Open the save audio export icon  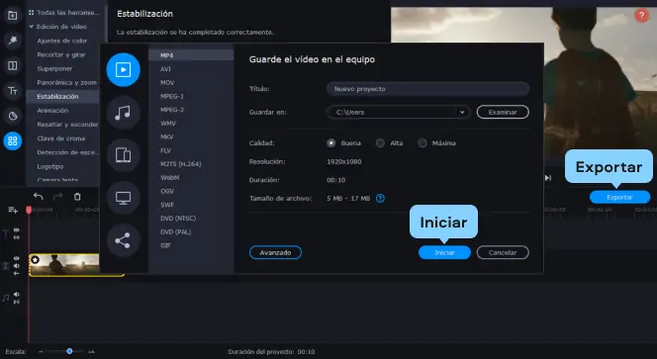coord(123,113)
